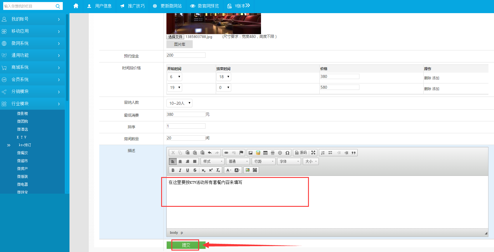Click the smiley emoticon icon

[280, 153]
